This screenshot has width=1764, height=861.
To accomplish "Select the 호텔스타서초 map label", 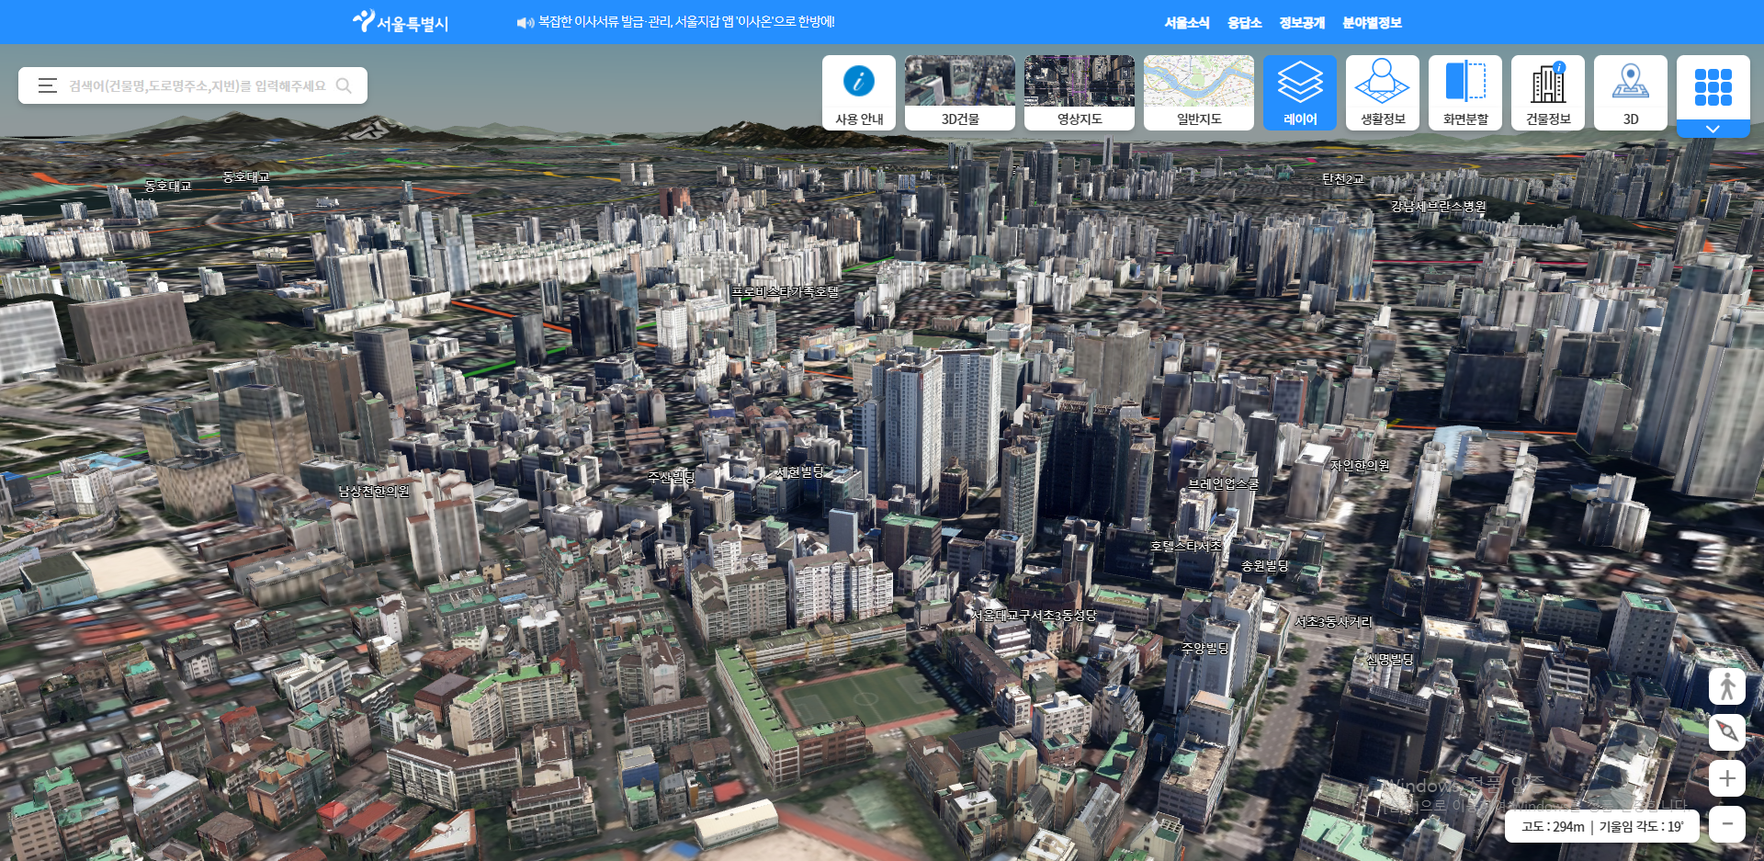I will 1186,545.
